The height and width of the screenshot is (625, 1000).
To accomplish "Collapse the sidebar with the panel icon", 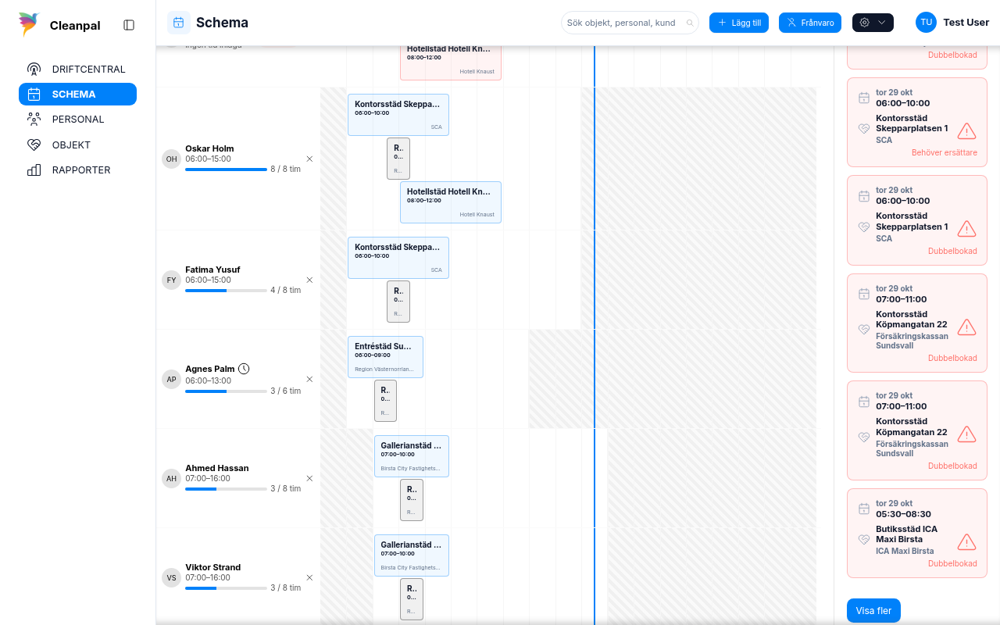I will [129, 25].
